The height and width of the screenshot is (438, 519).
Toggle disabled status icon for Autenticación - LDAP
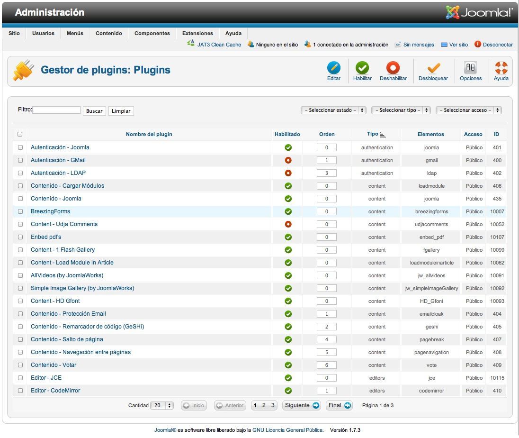pyautogui.click(x=288, y=173)
